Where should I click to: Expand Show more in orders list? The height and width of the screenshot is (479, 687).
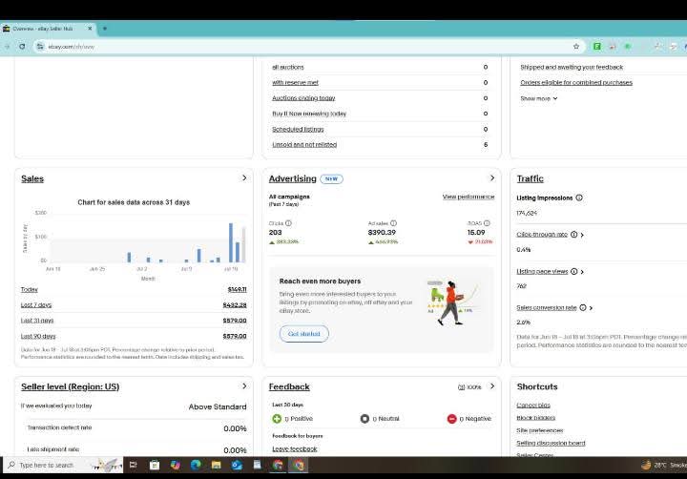pyautogui.click(x=538, y=98)
